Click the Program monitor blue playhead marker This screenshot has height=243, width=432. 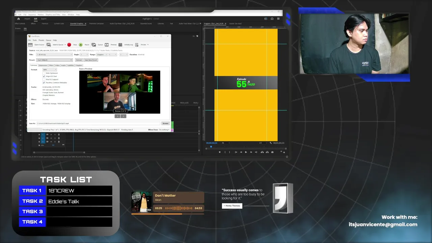[x=211, y=146]
